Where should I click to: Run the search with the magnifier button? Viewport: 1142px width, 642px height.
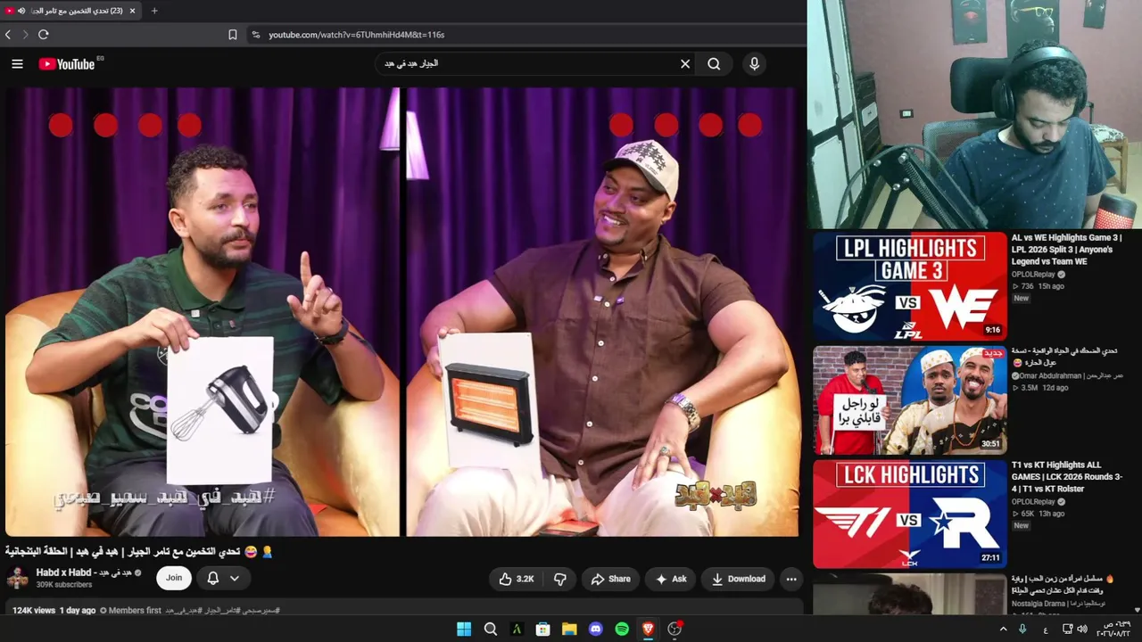click(714, 64)
